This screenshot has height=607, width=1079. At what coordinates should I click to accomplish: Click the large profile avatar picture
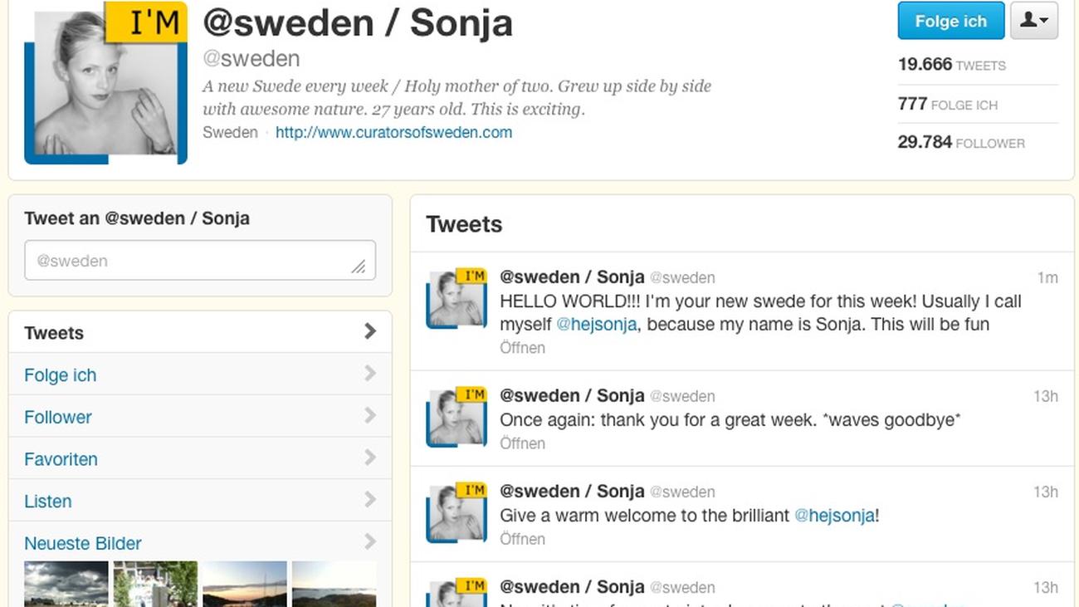[106, 83]
